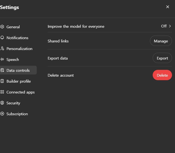This screenshot has height=153, width=175.
Task: Click the Subscription icon in sidebar
Action: [2, 114]
